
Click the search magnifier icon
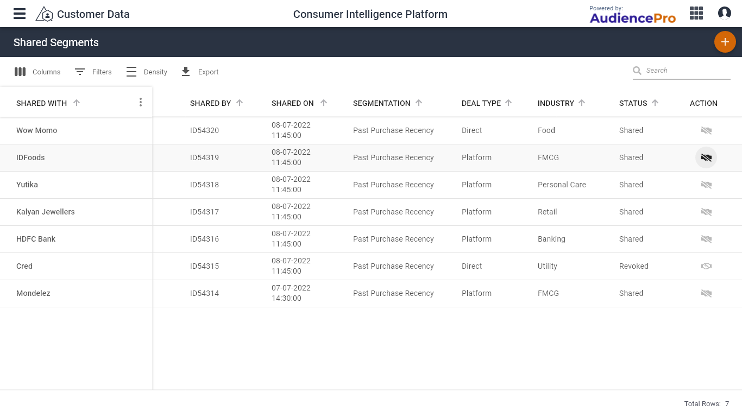pos(637,71)
